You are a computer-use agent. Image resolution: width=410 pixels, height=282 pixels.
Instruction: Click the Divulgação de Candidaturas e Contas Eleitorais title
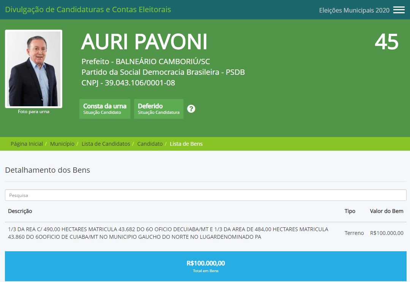point(88,9)
